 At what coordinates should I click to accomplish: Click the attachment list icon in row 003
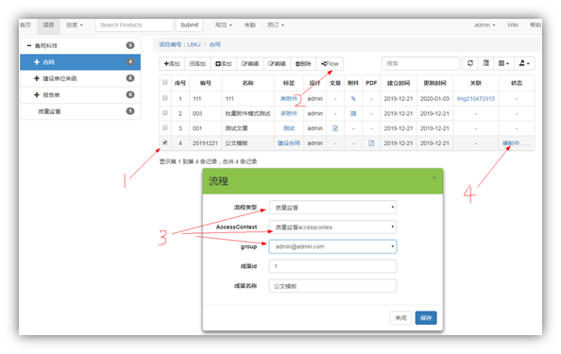353,113
